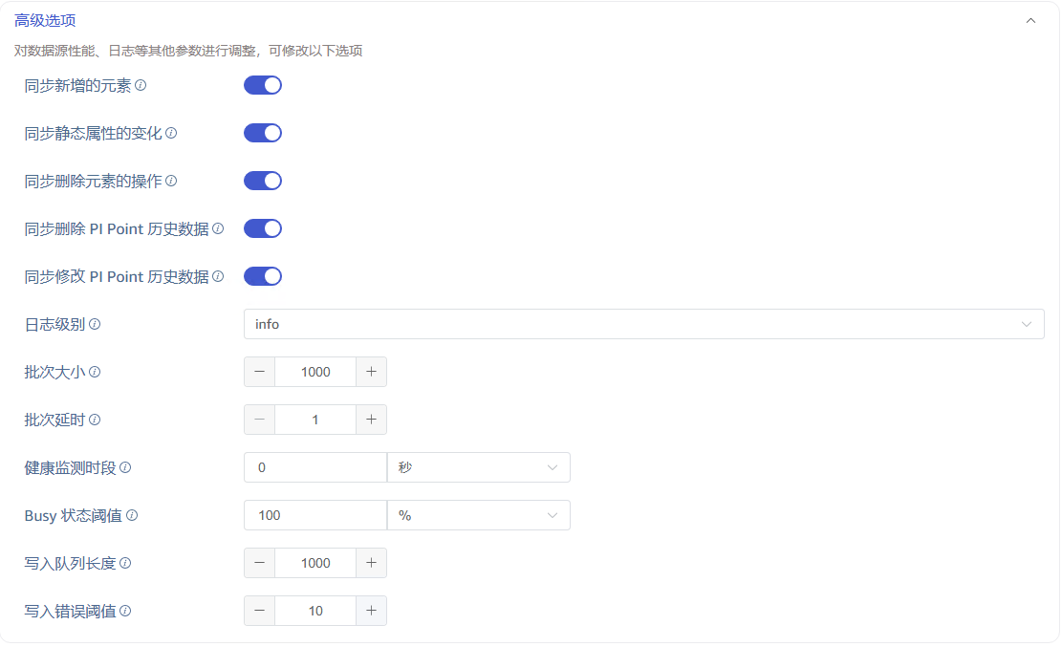Screen dimensions: 1062x647
Task: Open the 日志级别 info dropdown
Action: (644, 324)
